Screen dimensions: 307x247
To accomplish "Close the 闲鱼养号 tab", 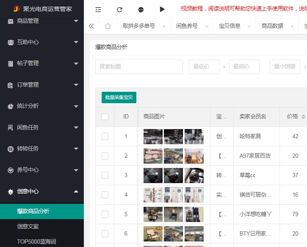I will coord(207,27).
